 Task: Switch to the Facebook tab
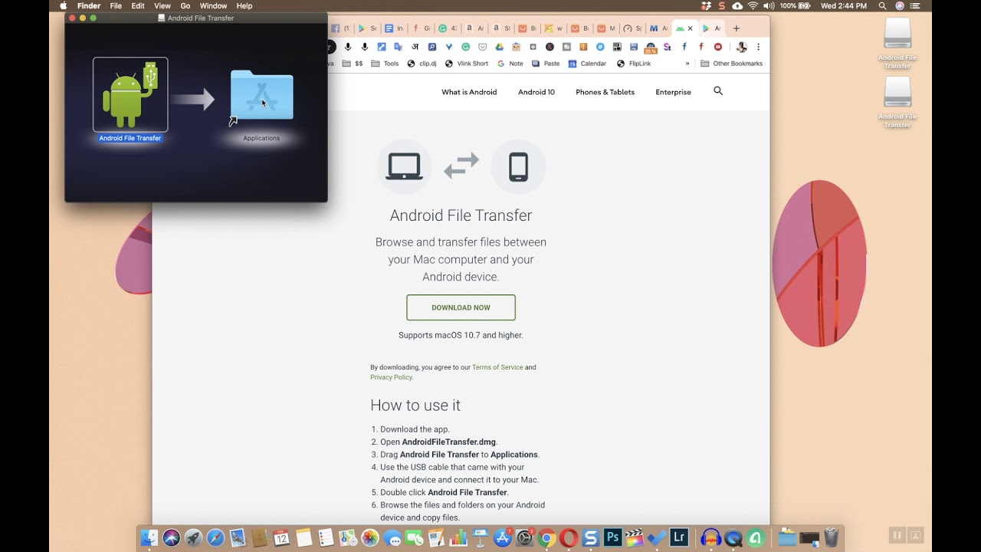pyautogui.click(x=341, y=28)
